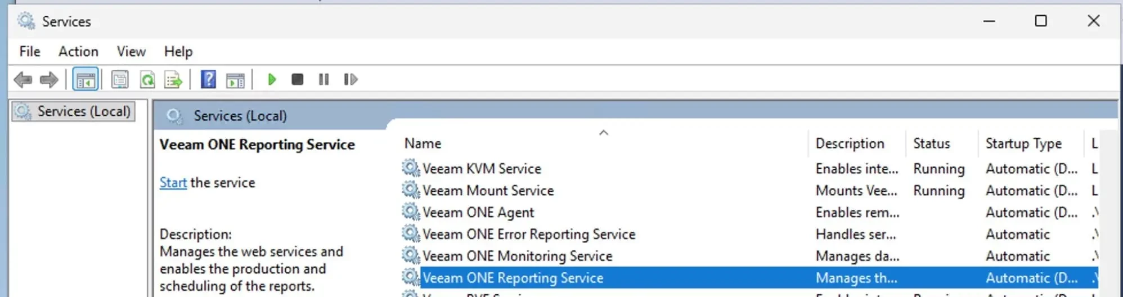Click gear icon beside Veeam ONE Reporting Service
The height and width of the screenshot is (297, 1123).
point(411,277)
